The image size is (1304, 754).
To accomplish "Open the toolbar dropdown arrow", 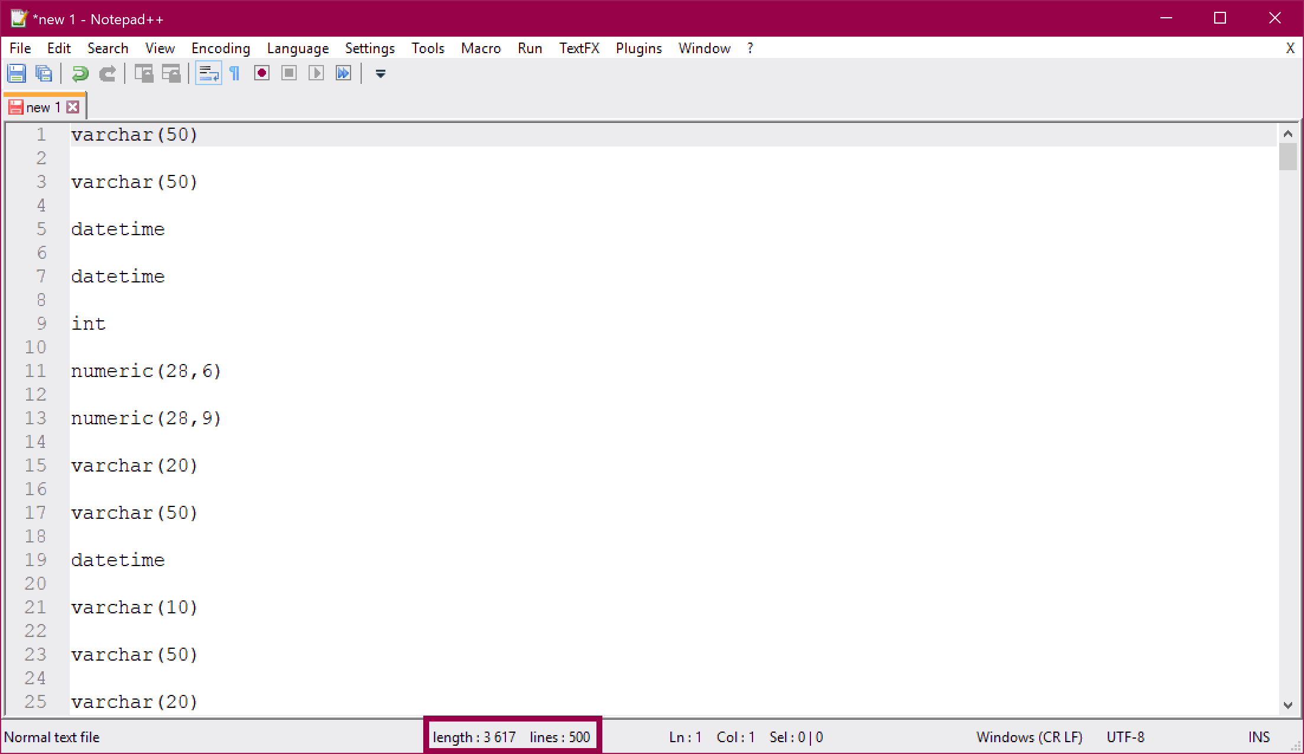I will pyautogui.click(x=380, y=73).
